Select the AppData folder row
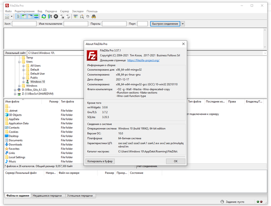The height and width of the screenshot is (206, 271). [x=44, y=119]
